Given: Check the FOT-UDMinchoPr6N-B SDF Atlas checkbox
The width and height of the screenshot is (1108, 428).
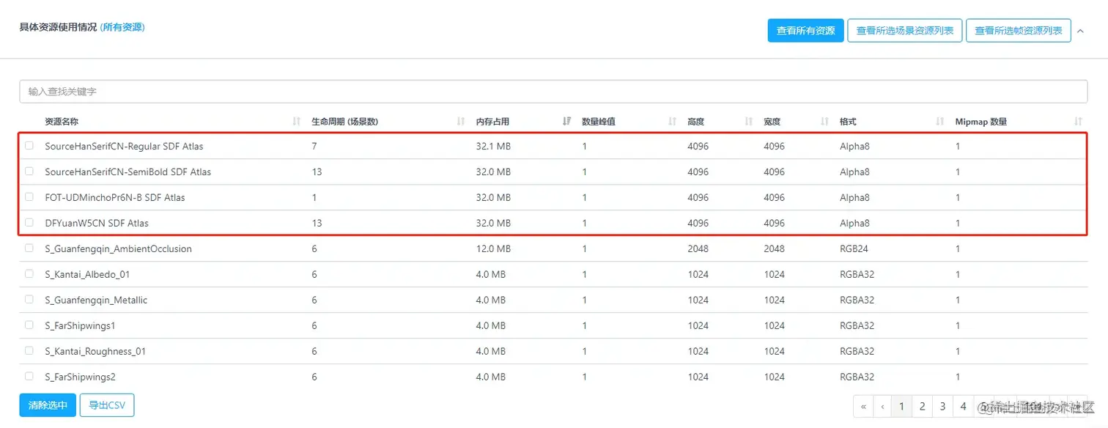Looking at the screenshot, I should [x=29, y=197].
